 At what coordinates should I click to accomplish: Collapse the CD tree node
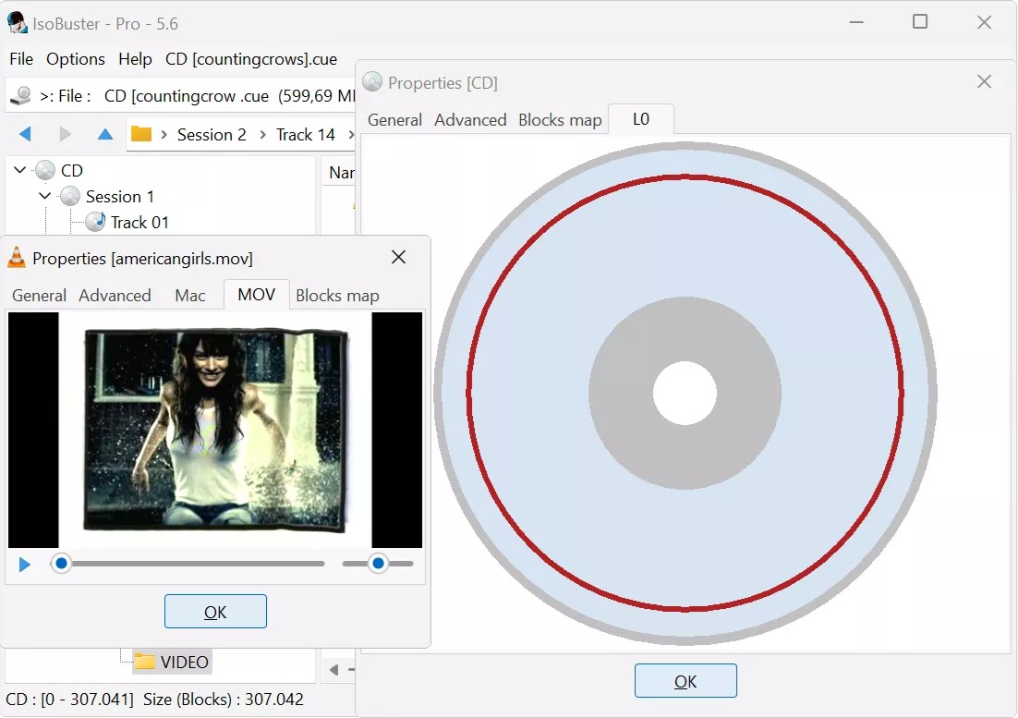[18, 170]
